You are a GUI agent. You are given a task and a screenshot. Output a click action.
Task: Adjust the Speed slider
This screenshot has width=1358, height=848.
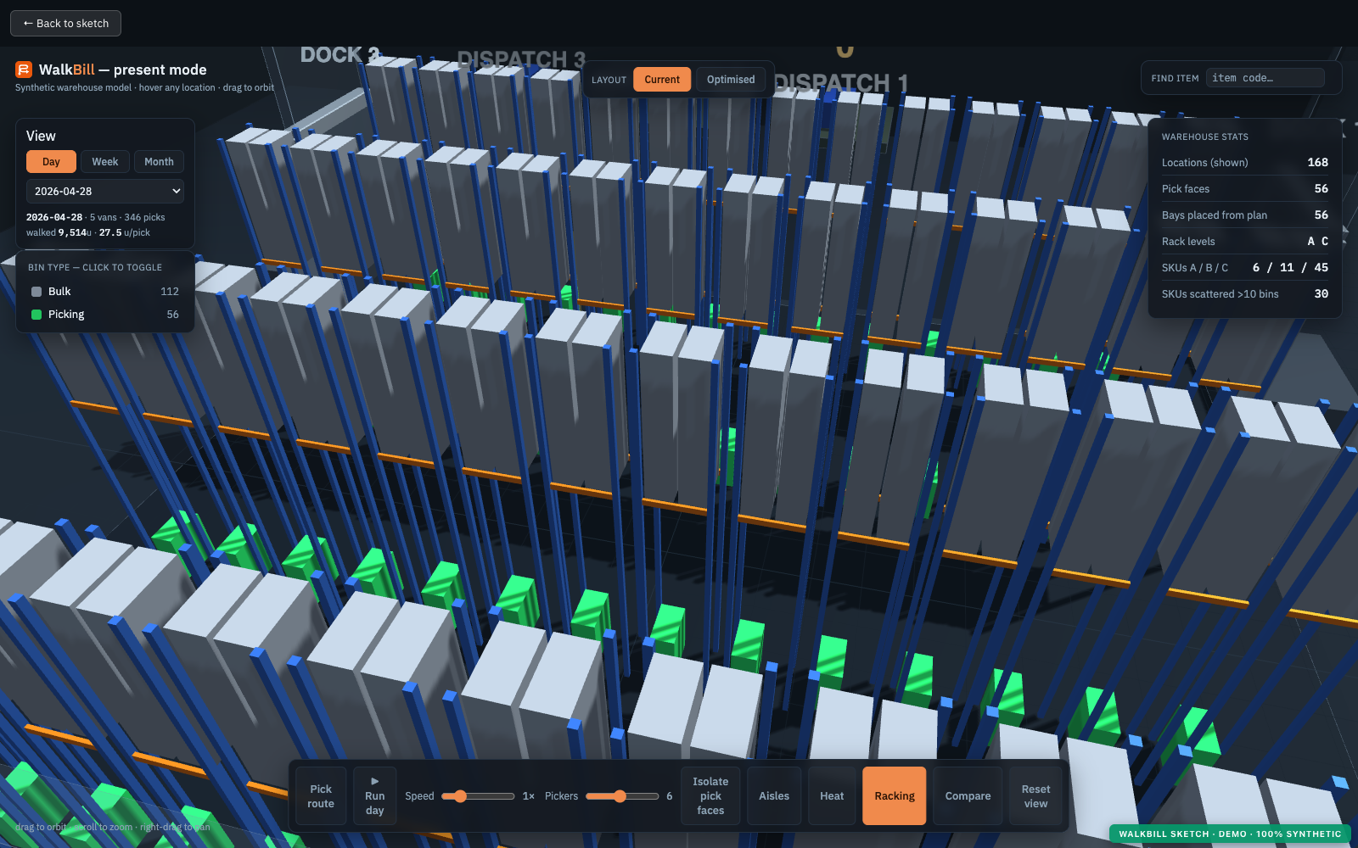click(478, 796)
